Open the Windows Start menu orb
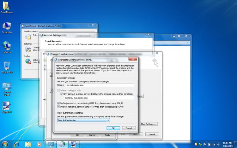This screenshot has width=237, height=148. [5, 145]
